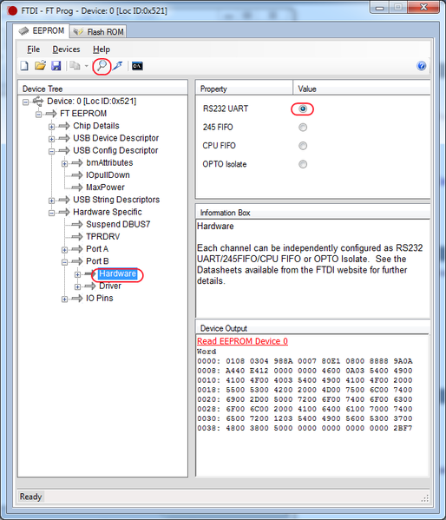
Task: Collapse the Hardware Specific node
Action: point(51,213)
